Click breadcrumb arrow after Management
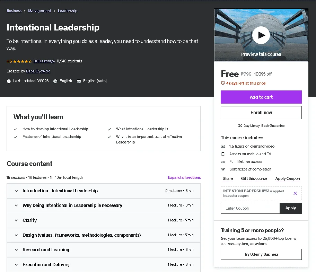316x272 pixels. [x=54, y=11]
